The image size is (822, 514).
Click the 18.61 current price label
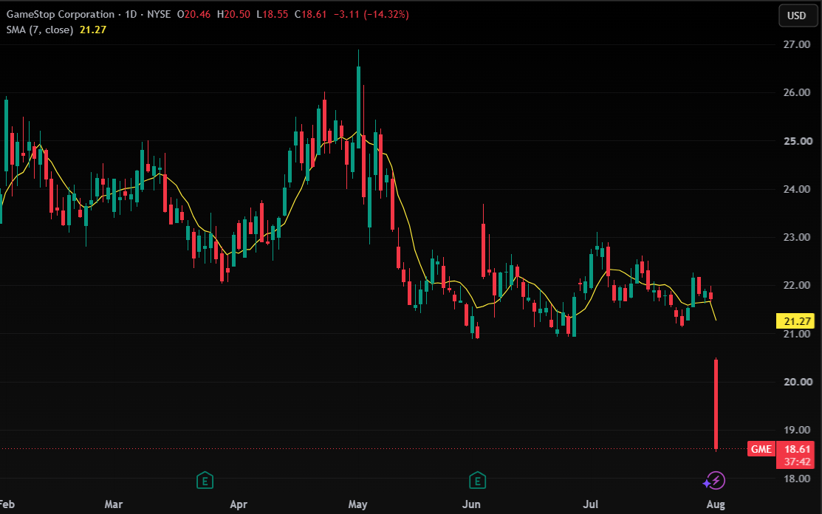tap(797, 449)
